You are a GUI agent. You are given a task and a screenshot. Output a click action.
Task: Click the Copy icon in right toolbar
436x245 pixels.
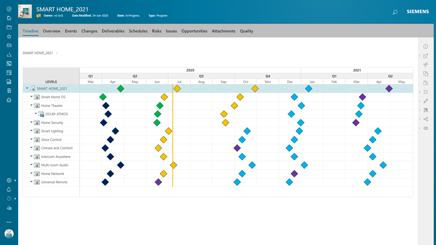click(x=425, y=74)
